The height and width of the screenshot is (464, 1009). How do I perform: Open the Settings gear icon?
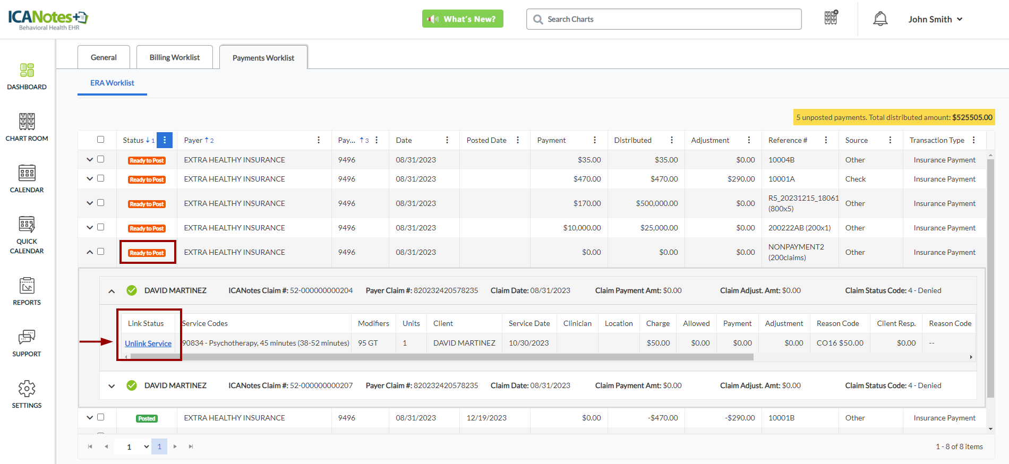click(x=27, y=389)
